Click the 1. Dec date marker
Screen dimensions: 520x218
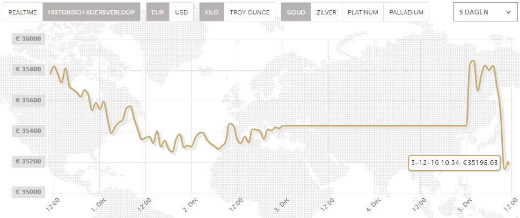click(x=98, y=205)
